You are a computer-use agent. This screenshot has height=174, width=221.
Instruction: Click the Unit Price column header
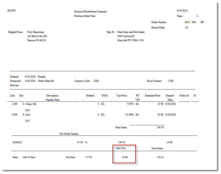pyautogui.click(x=121, y=96)
